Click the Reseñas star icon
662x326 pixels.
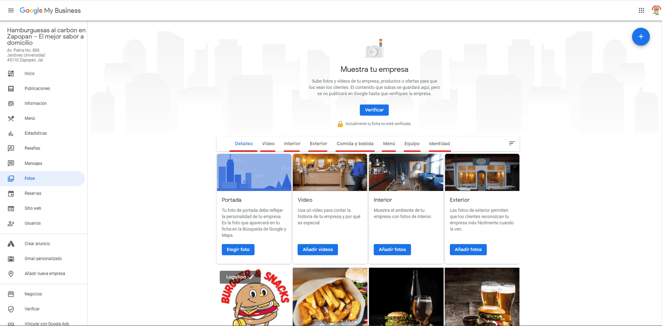(11, 148)
